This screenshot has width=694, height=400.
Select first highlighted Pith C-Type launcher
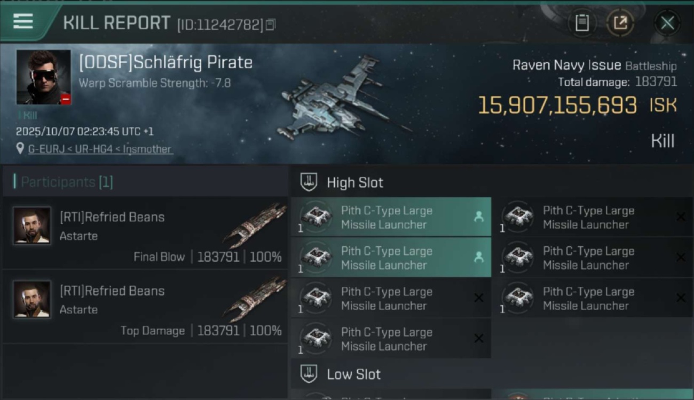click(391, 217)
